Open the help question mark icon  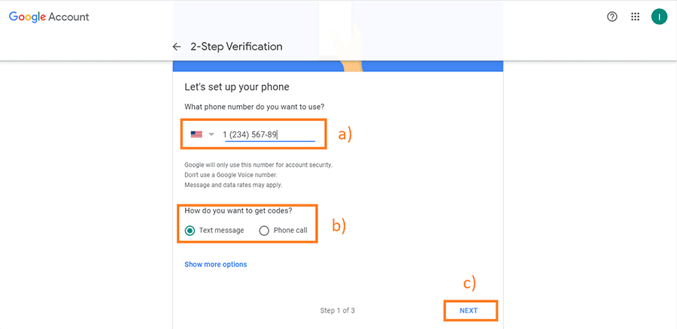click(x=612, y=17)
